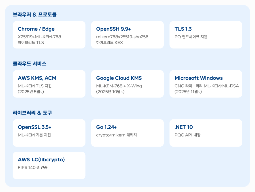Select the 'Google Cloud KMS' card title

(x=119, y=78)
